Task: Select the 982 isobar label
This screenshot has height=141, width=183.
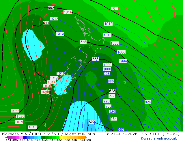Action: pos(121,129)
